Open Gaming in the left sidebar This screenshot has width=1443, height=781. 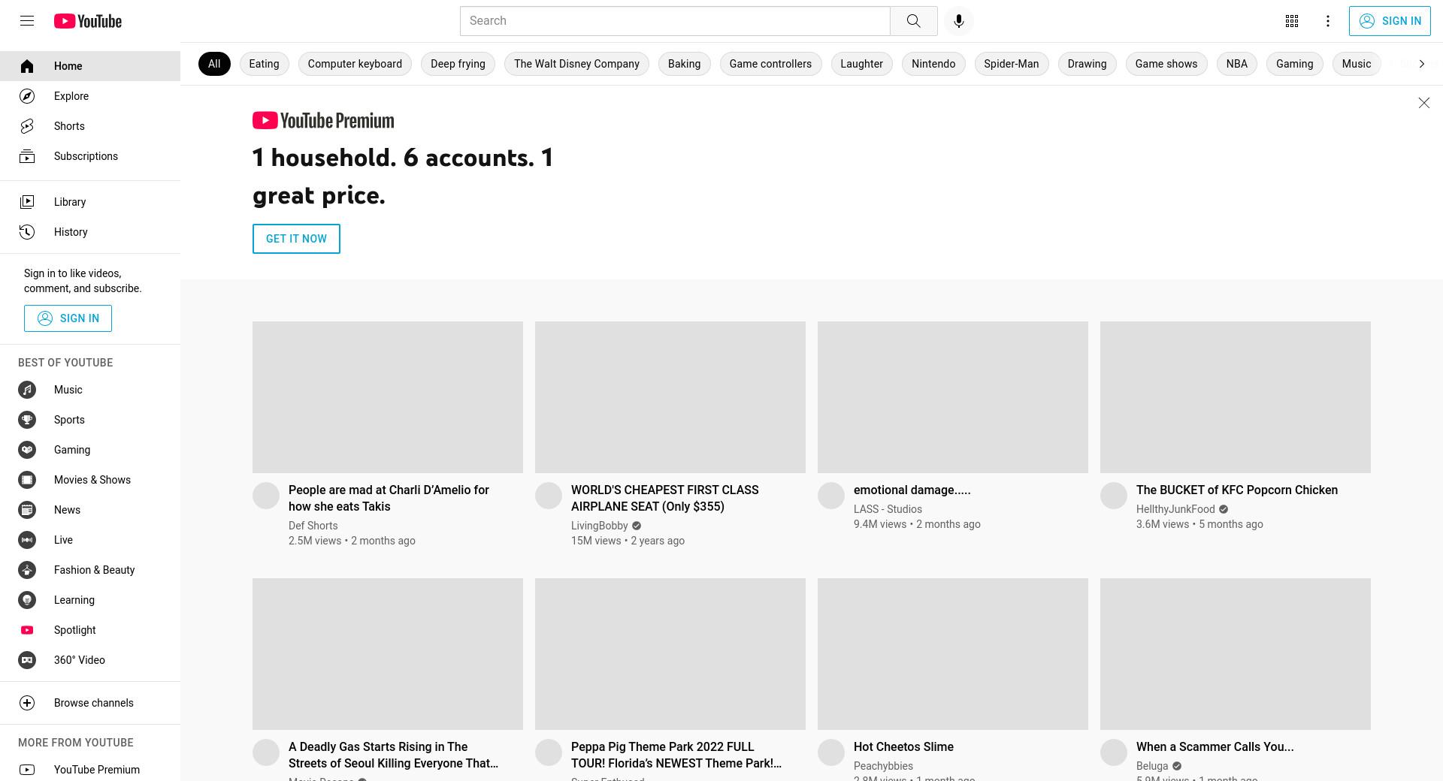point(90,450)
